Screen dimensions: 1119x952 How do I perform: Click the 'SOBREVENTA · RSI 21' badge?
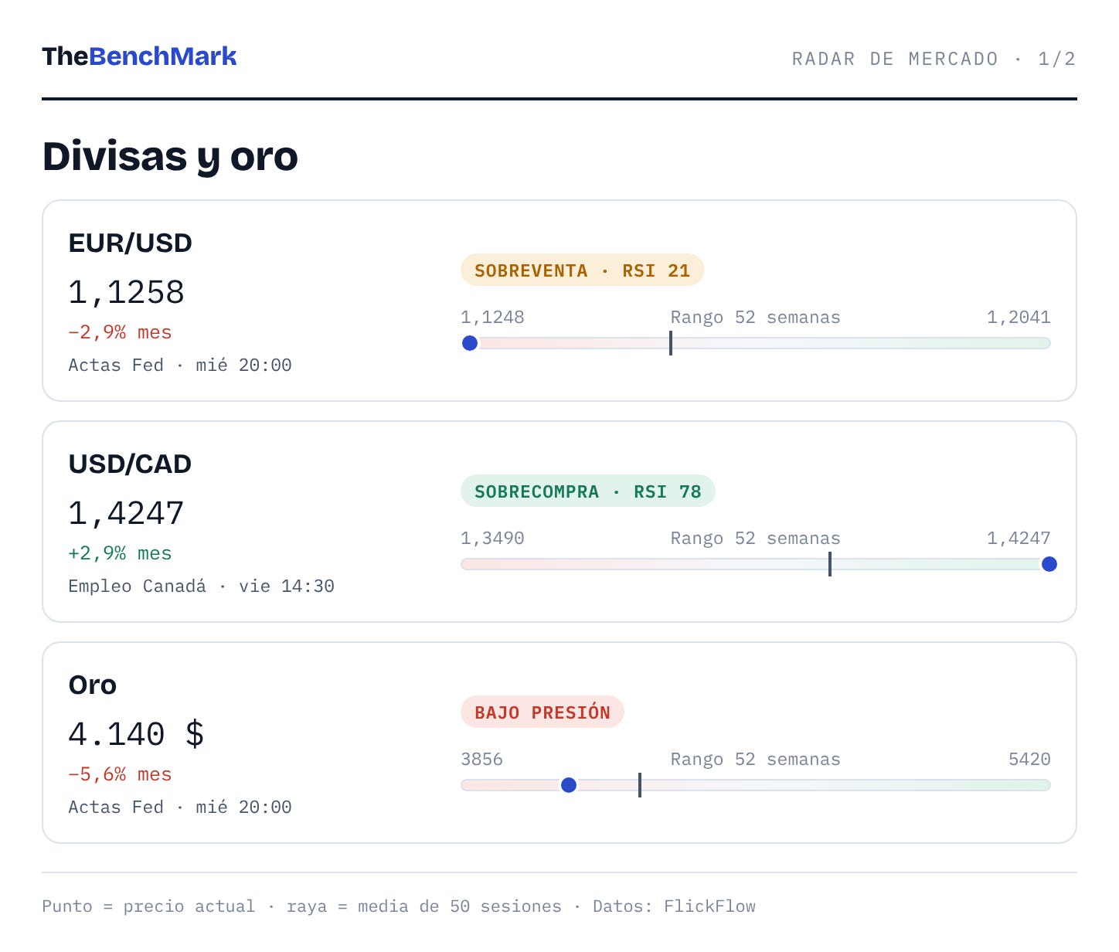tap(582, 270)
